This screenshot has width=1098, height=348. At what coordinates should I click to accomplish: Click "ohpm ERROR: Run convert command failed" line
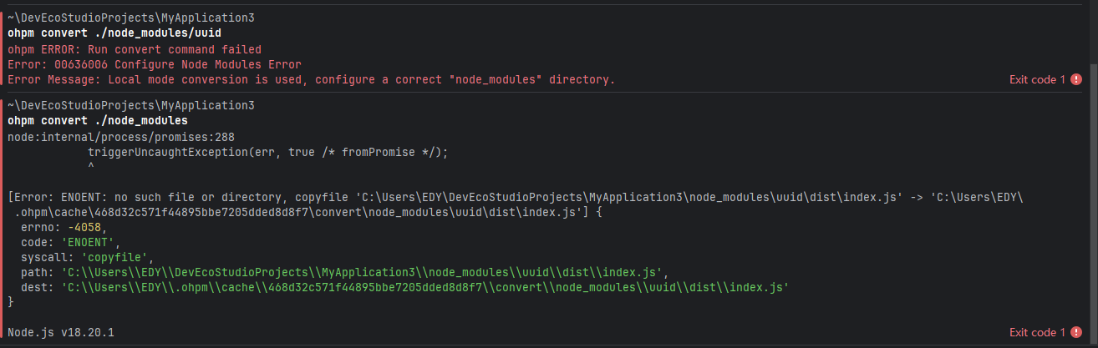coord(135,49)
